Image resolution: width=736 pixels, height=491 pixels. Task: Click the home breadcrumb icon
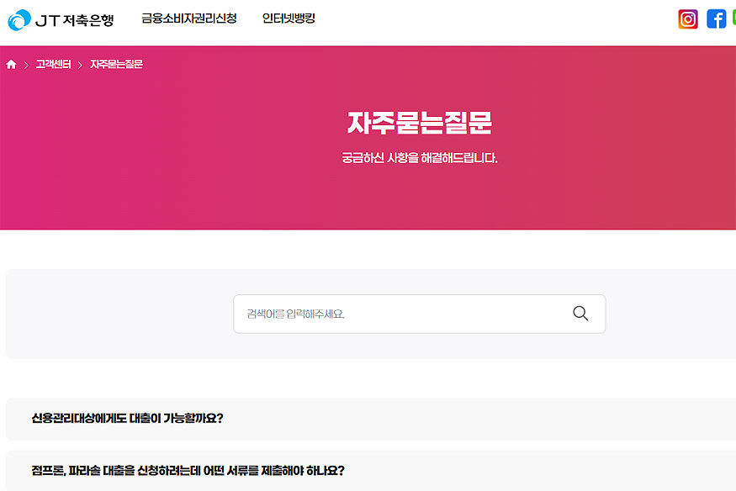click(11, 64)
